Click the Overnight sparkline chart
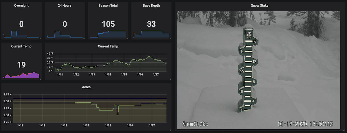 21,34
